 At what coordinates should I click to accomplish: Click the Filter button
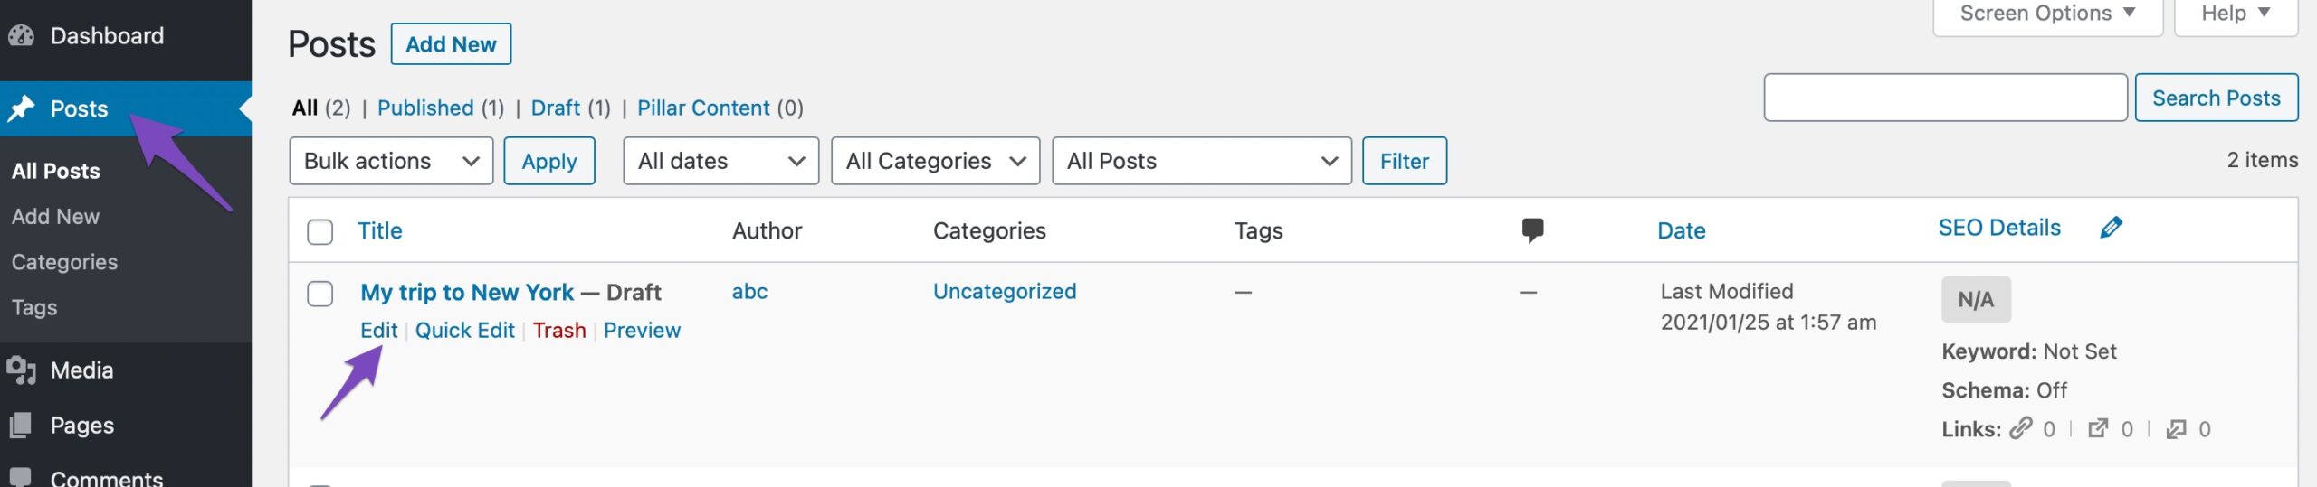[x=1404, y=161]
